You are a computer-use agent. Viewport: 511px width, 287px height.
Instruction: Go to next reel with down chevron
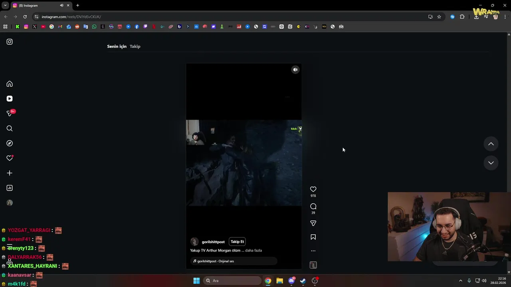(x=491, y=163)
